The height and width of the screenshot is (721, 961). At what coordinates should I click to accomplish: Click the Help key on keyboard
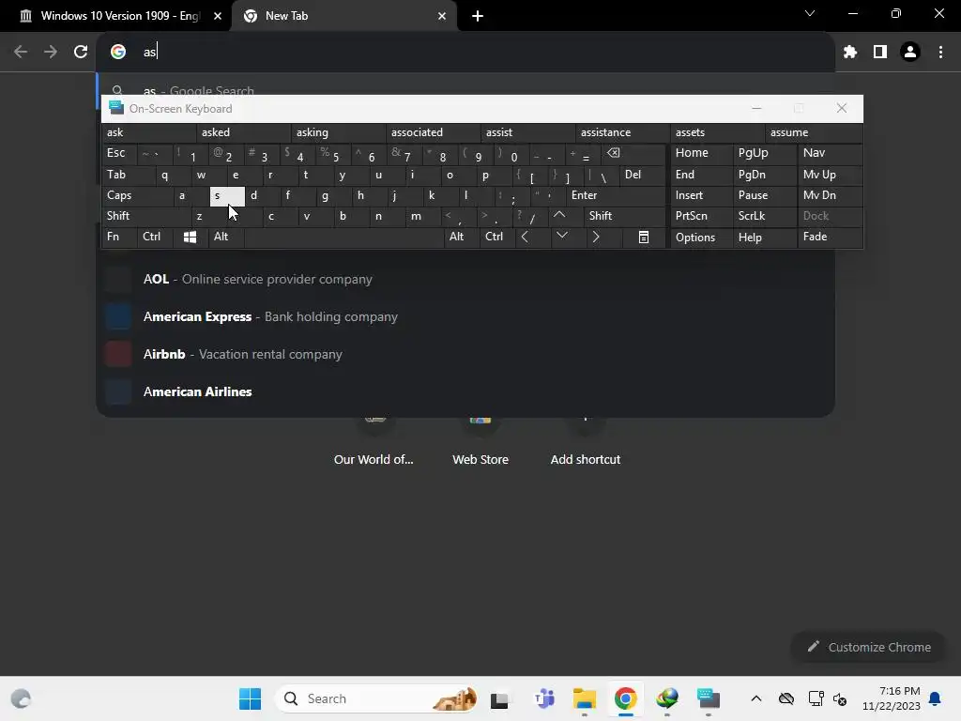tap(765, 238)
